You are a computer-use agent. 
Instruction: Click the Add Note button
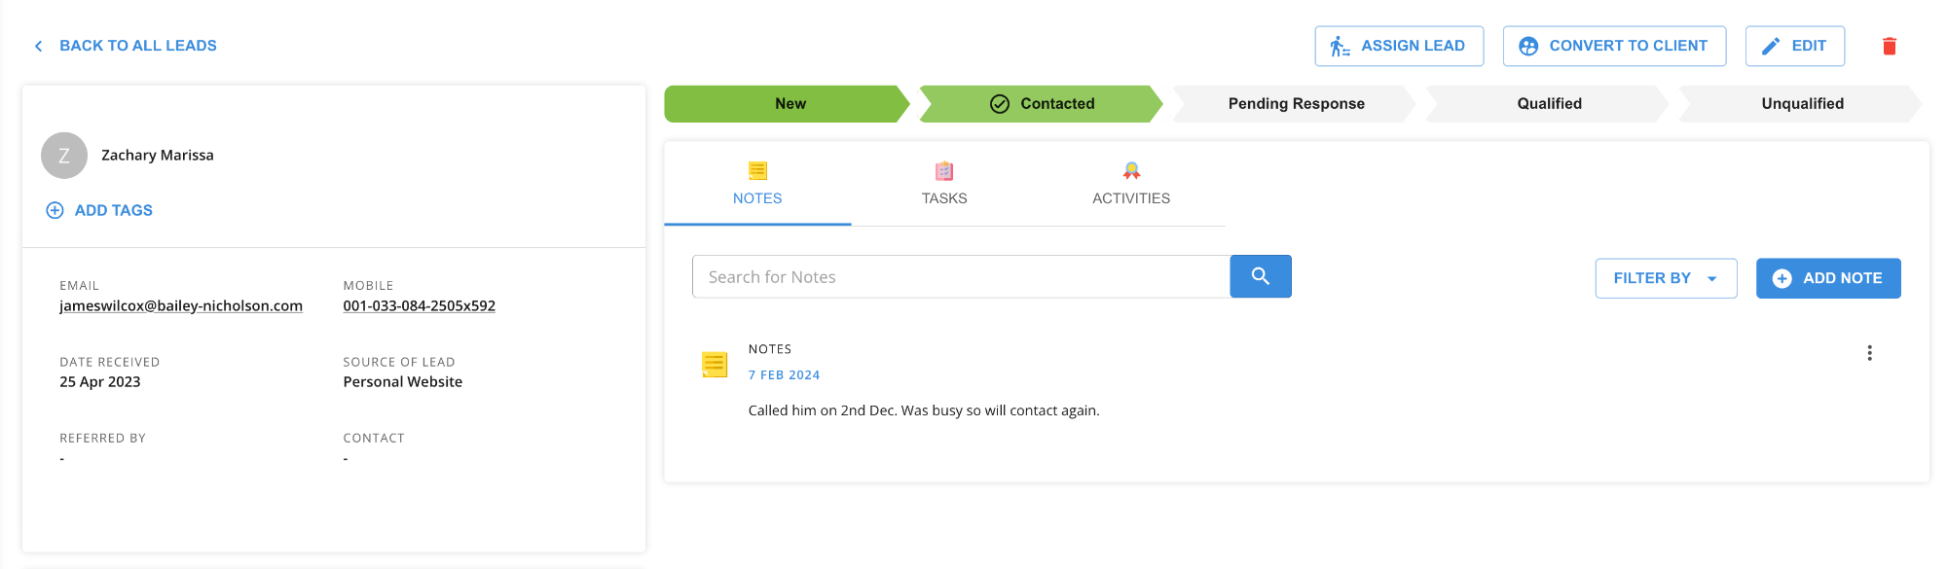tap(1827, 278)
